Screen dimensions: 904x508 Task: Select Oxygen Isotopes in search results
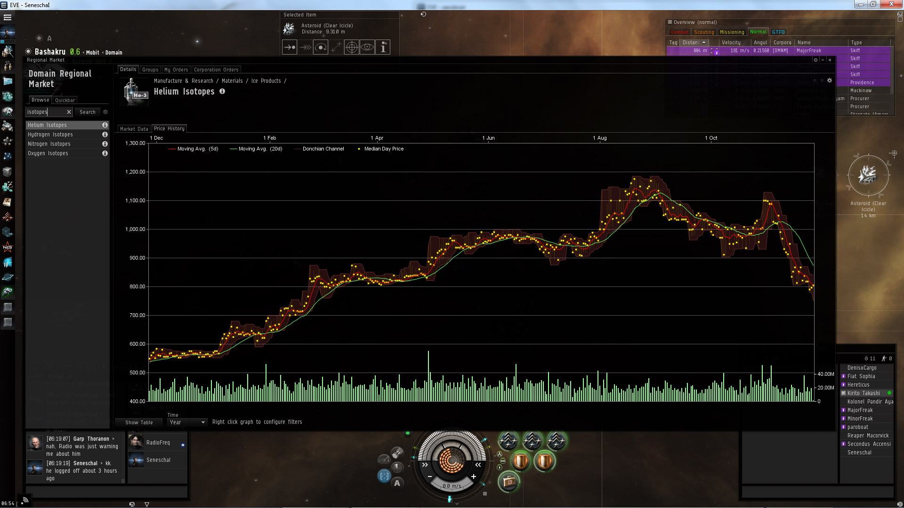(48, 153)
